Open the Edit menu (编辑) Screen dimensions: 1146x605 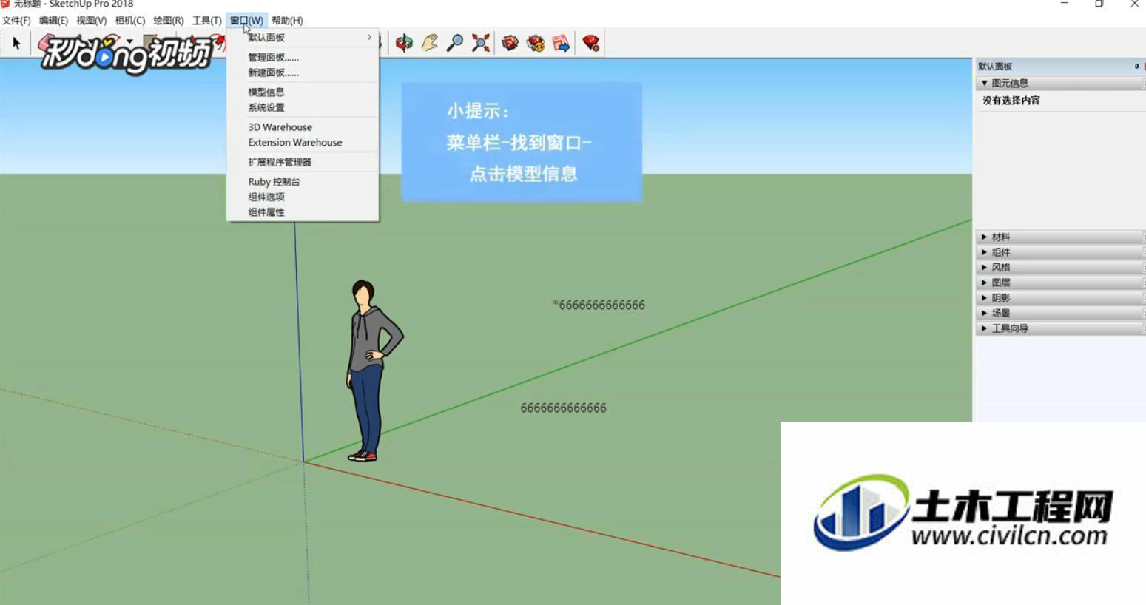click(x=53, y=20)
